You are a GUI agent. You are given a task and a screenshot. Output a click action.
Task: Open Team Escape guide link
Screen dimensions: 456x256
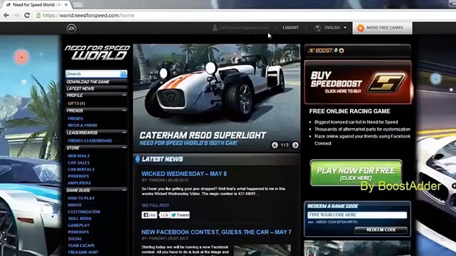(81, 246)
